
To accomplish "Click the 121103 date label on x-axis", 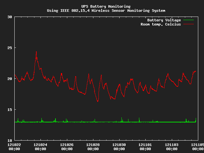I will (172, 145).
